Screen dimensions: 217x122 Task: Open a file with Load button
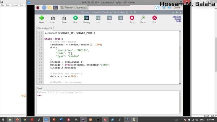click(53, 19)
